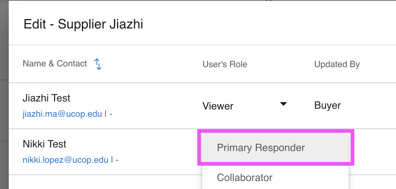Click the User's Role column header
The height and width of the screenshot is (189, 396).
pyautogui.click(x=225, y=65)
